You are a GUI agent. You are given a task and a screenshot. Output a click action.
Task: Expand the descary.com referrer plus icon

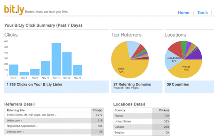coord(23,132)
